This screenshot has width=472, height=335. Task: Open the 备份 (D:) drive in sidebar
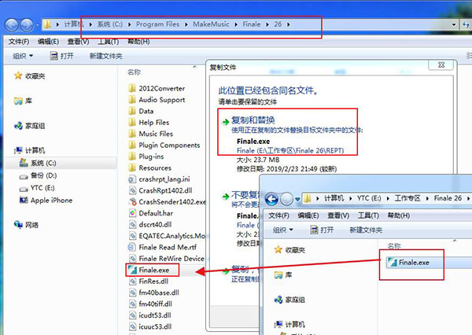37,175
